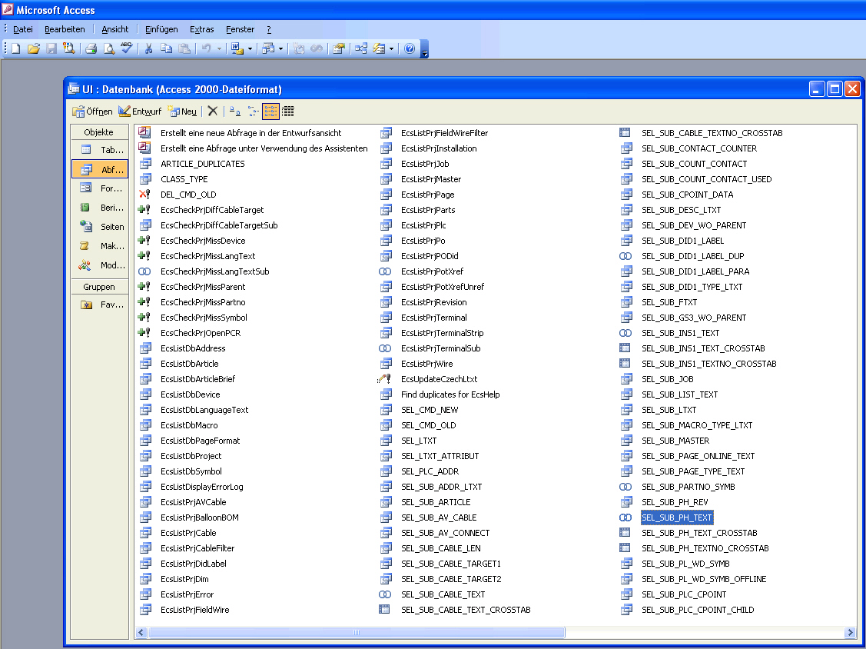Switch to Small Icons view

[254, 111]
